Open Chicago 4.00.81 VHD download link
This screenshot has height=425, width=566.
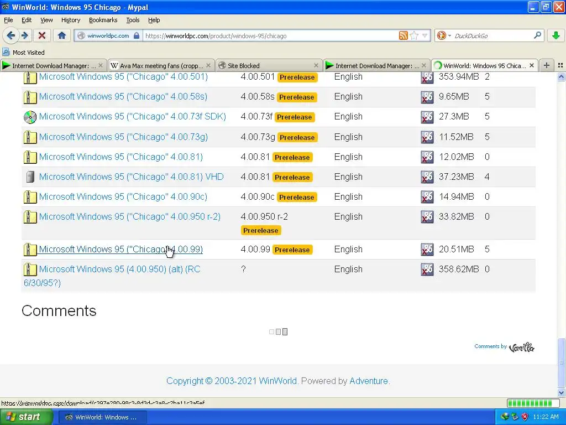(x=132, y=177)
